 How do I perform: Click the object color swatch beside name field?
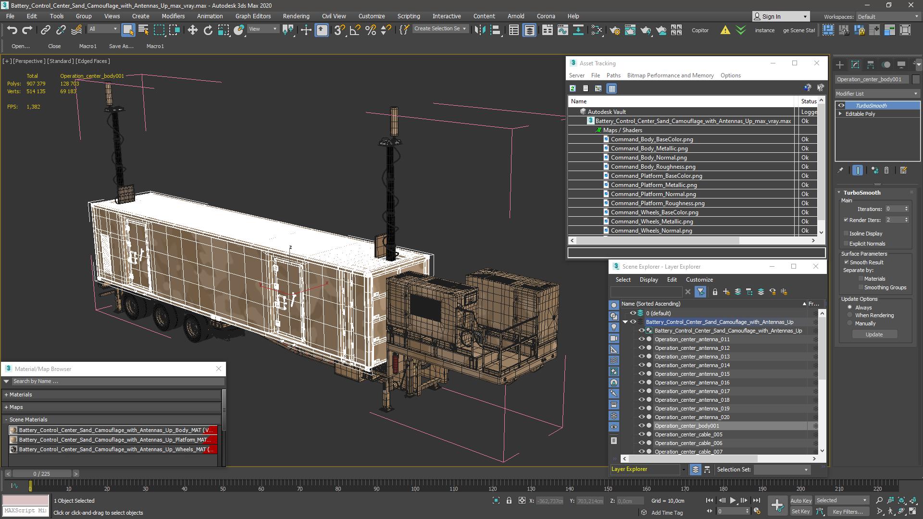(916, 79)
